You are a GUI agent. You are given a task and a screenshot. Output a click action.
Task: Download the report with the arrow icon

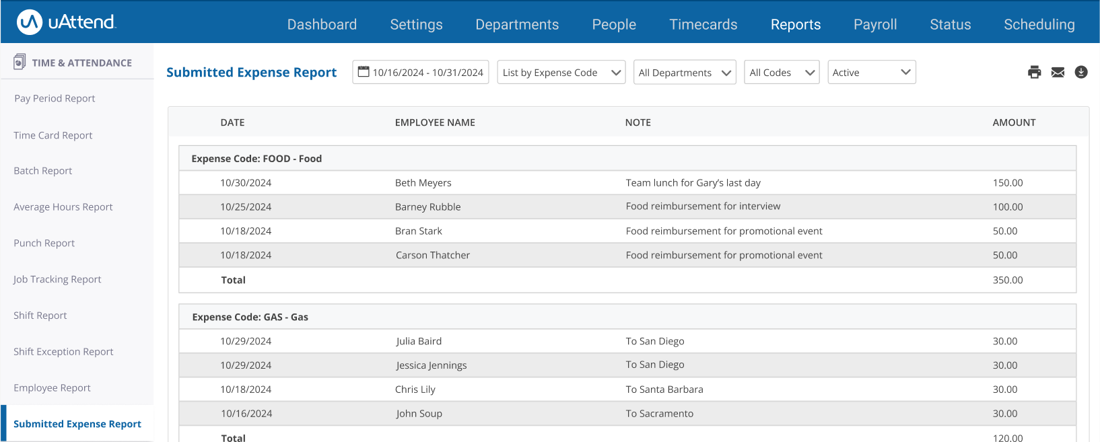(1081, 72)
